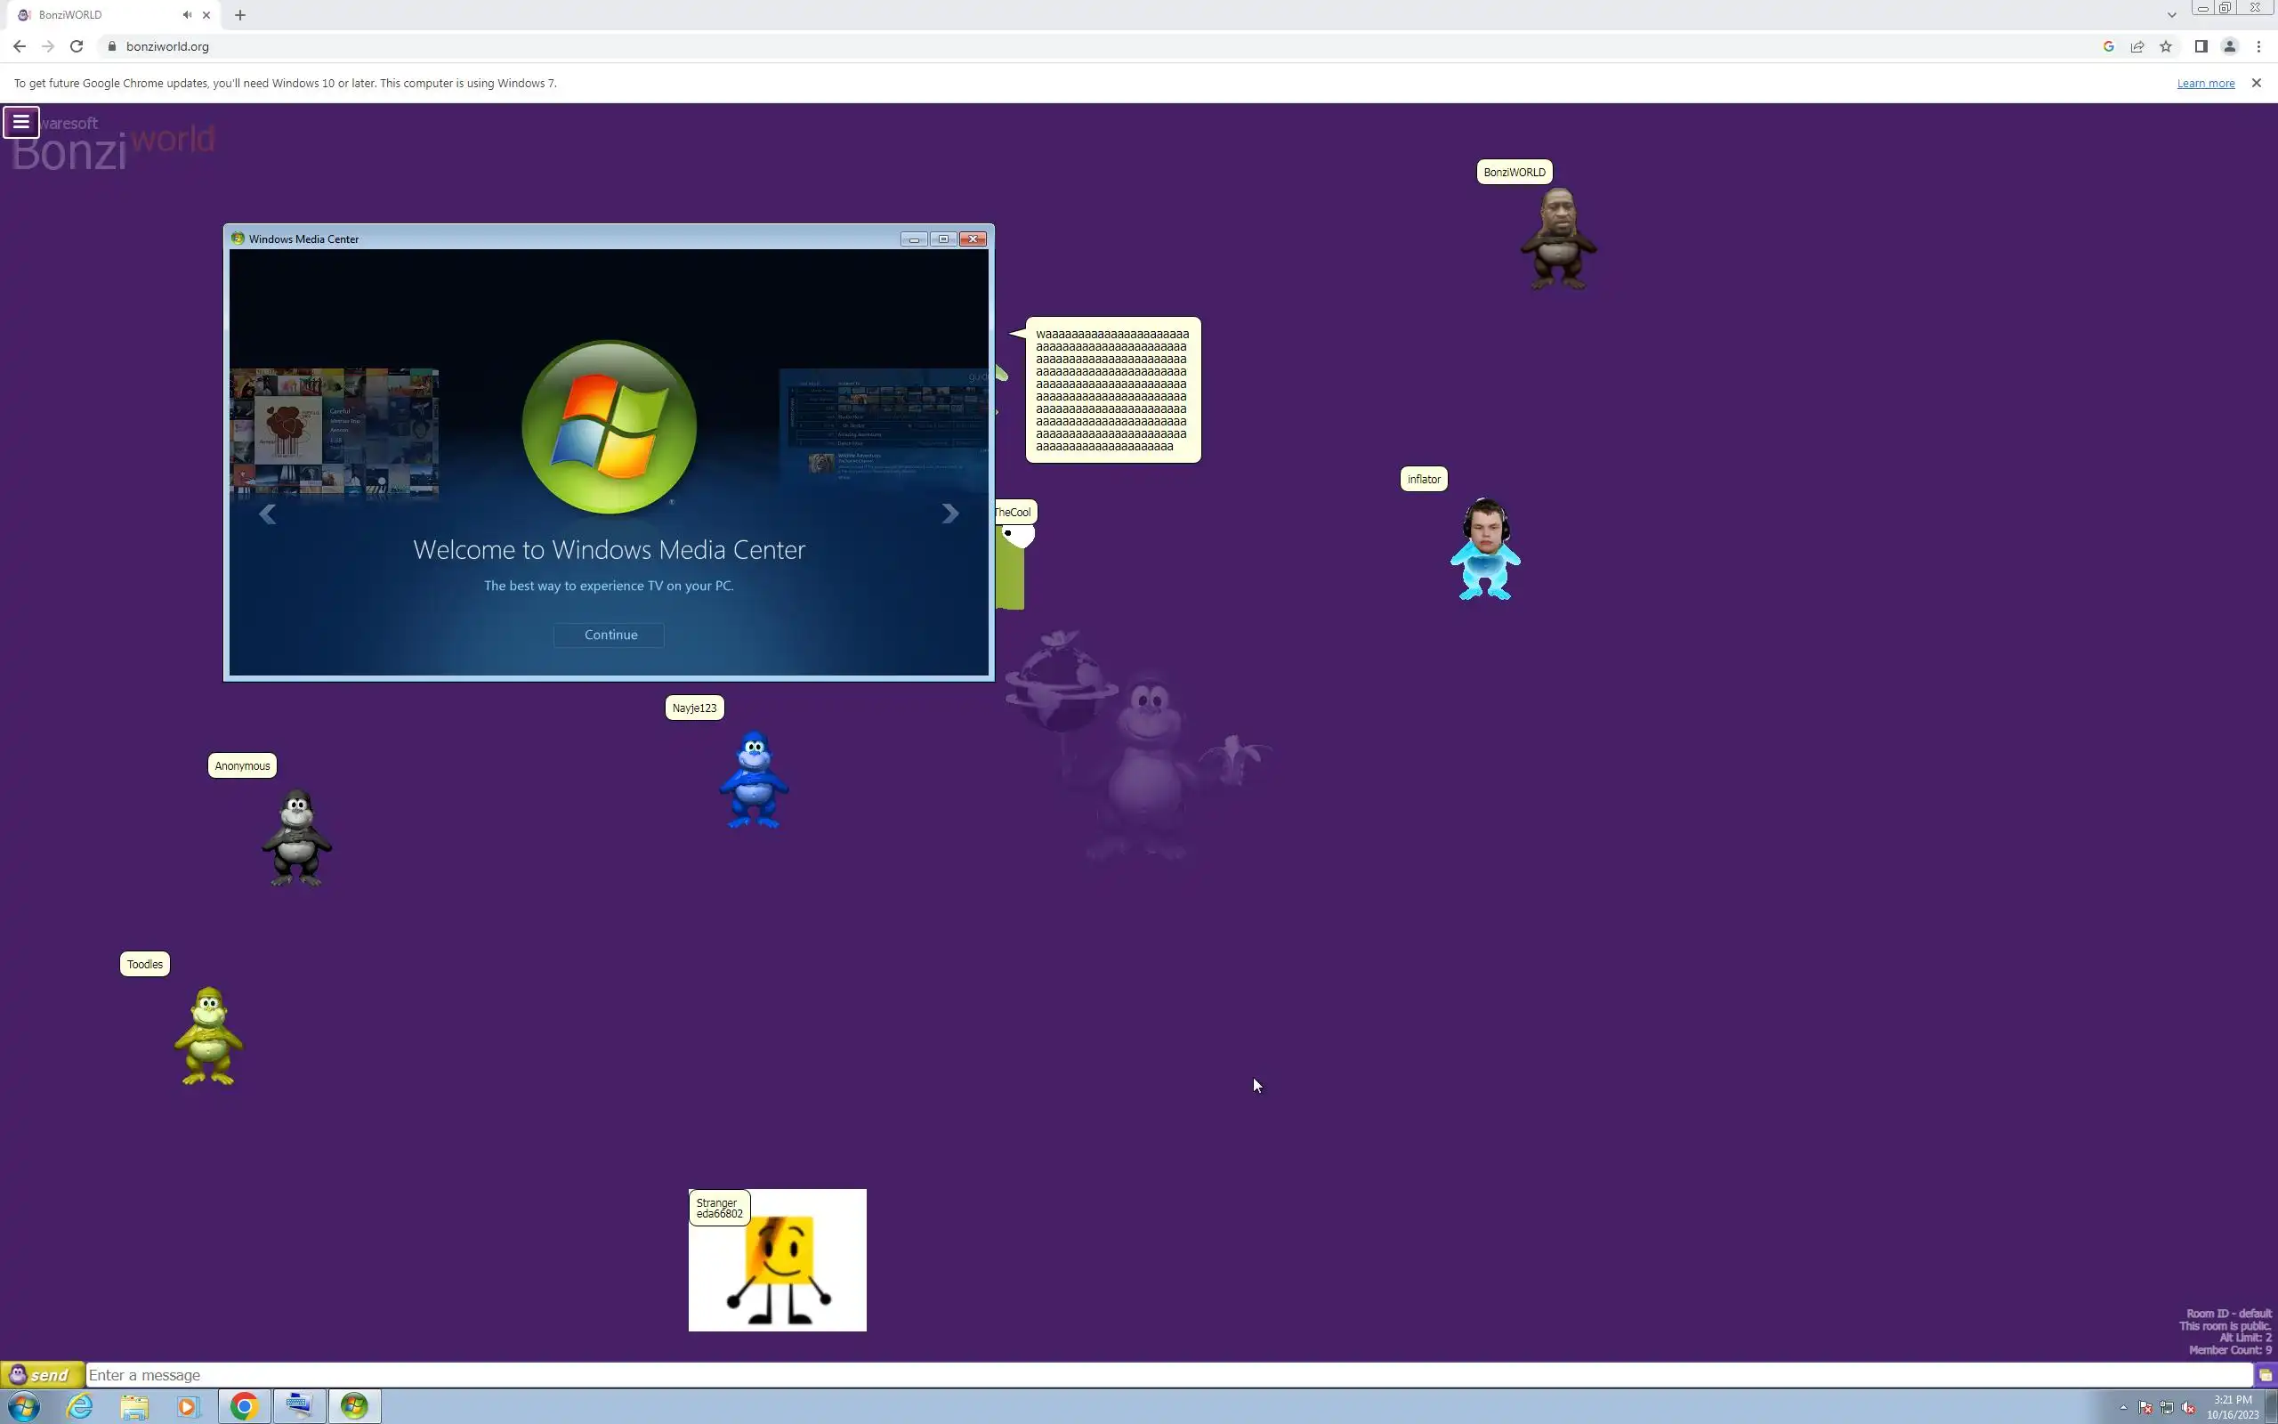This screenshot has height=1424, width=2278.
Task: Click the Learn more link
Action: (x=2204, y=83)
